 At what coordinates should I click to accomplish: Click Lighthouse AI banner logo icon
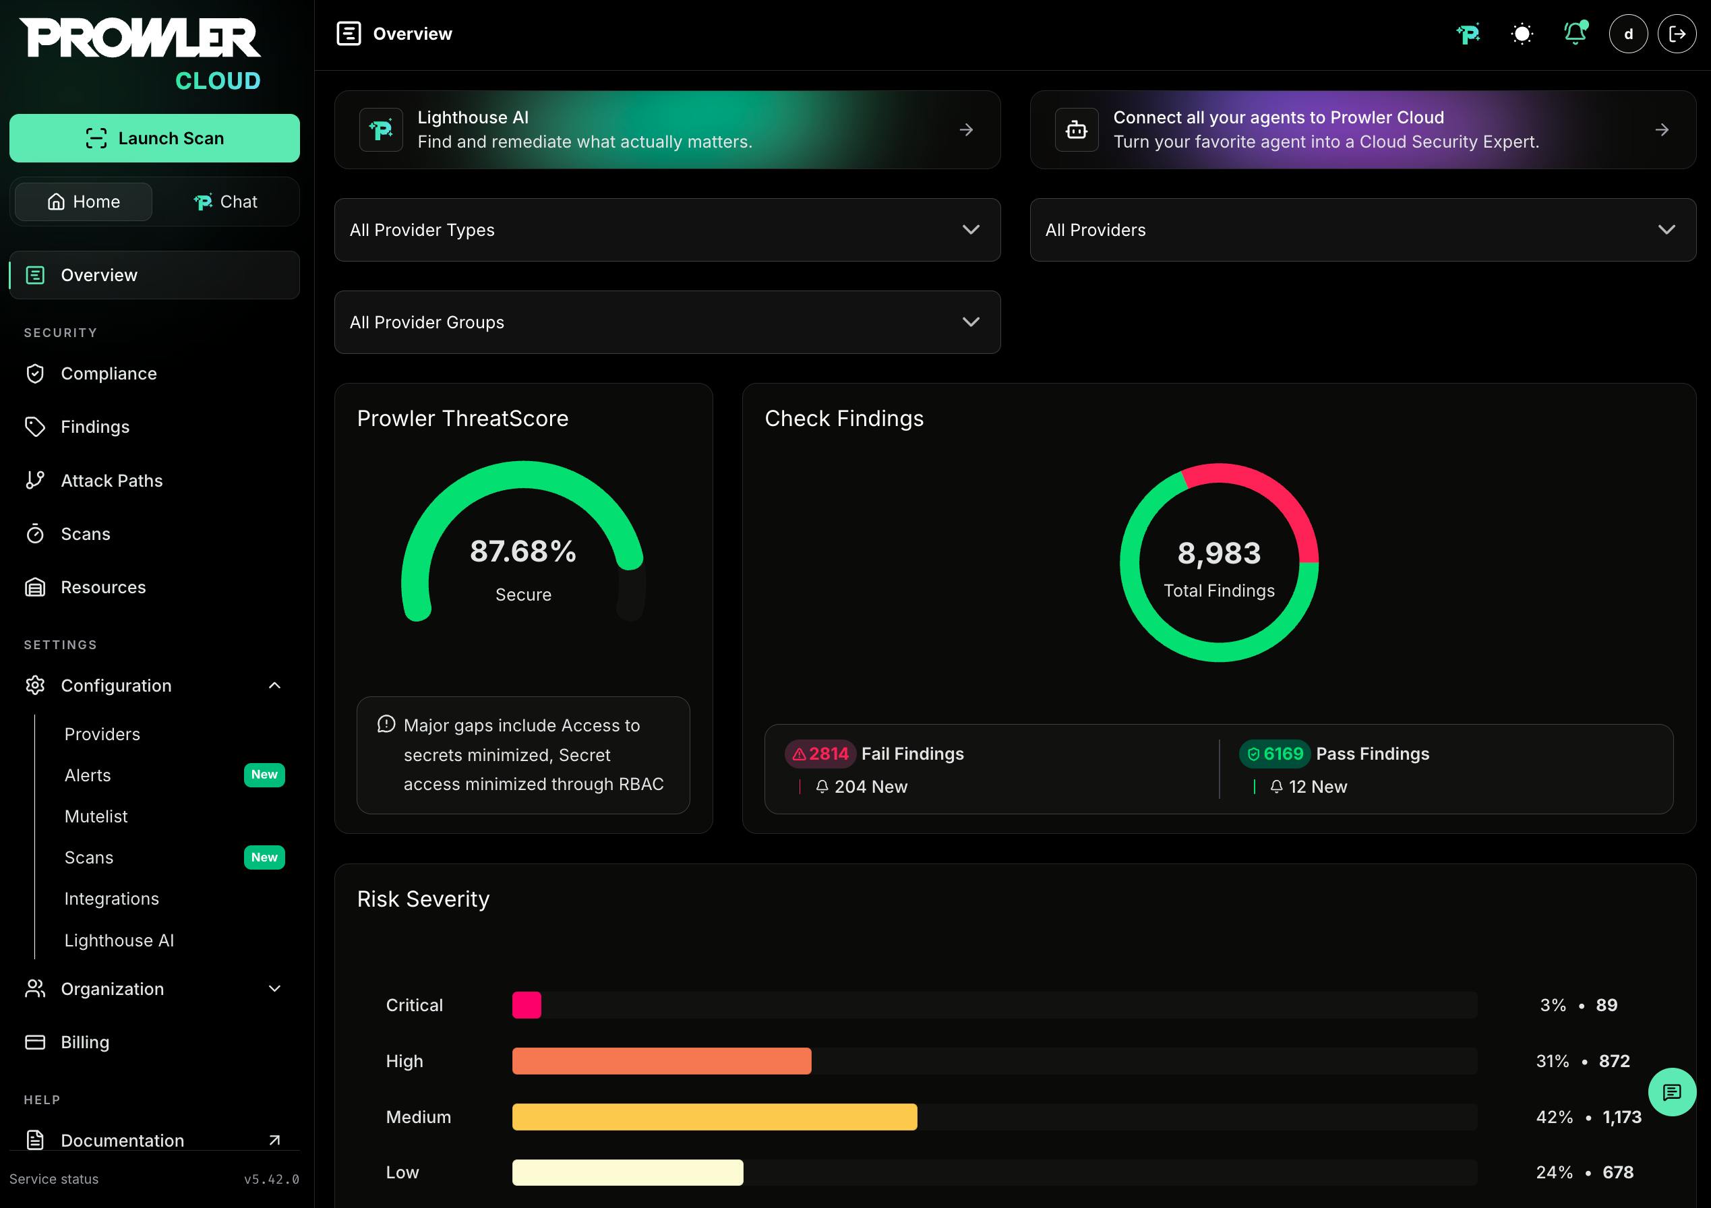[381, 129]
